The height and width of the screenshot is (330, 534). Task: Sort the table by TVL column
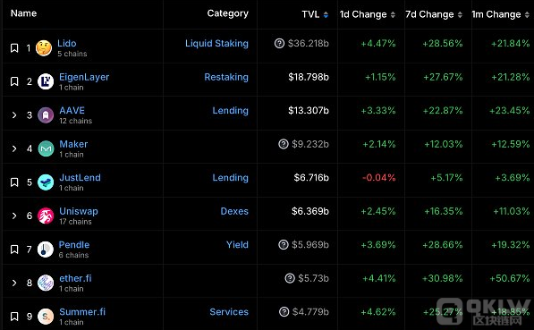click(x=315, y=14)
